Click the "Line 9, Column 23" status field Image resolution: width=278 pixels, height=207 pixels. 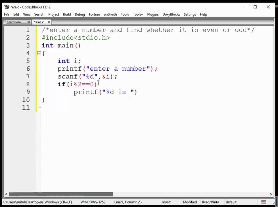128,202
